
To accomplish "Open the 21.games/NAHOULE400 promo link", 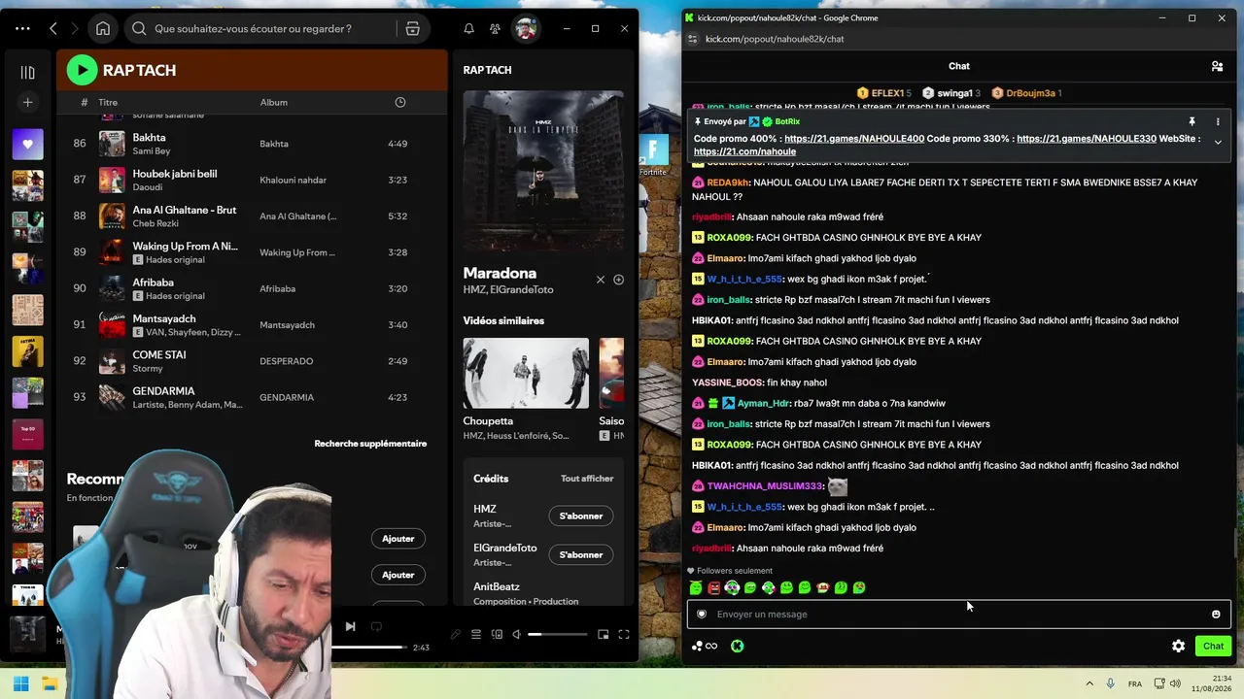I will tap(854, 139).
